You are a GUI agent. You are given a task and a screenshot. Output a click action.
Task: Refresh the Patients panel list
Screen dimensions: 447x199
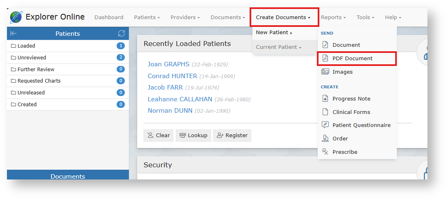[121, 33]
